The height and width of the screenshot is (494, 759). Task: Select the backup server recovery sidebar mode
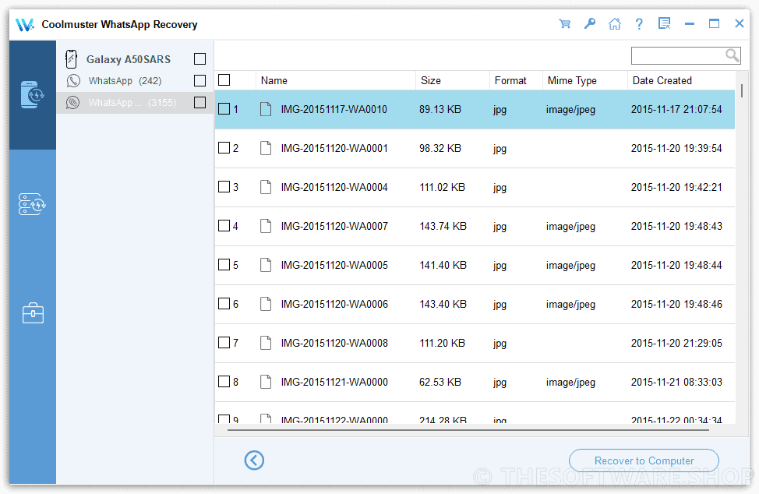pos(32,204)
